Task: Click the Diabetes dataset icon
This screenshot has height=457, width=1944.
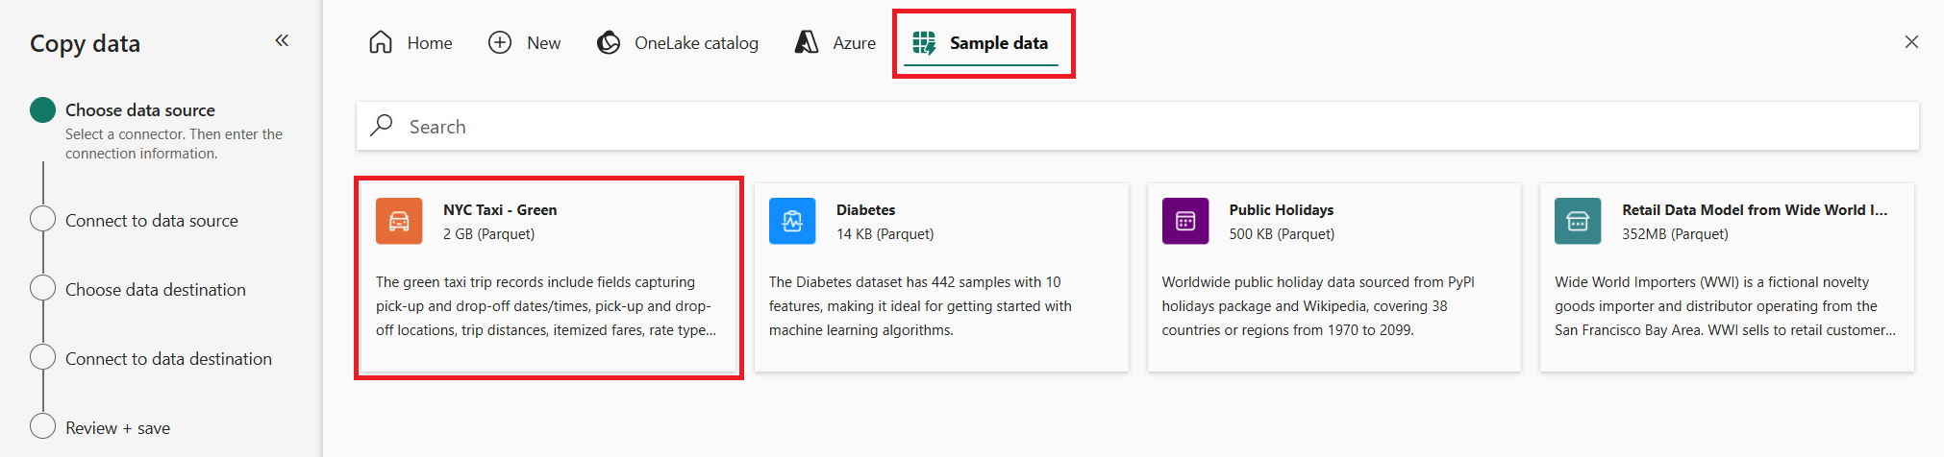Action: click(792, 222)
